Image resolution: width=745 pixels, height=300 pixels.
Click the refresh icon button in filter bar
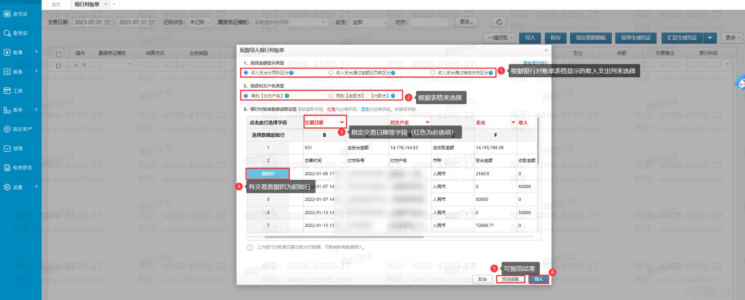[499, 22]
